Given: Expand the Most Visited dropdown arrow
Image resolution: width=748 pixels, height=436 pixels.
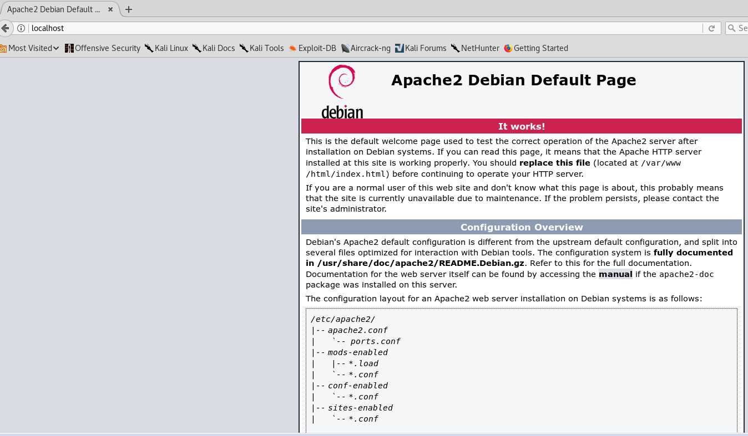Looking at the screenshot, I should click(x=56, y=48).
